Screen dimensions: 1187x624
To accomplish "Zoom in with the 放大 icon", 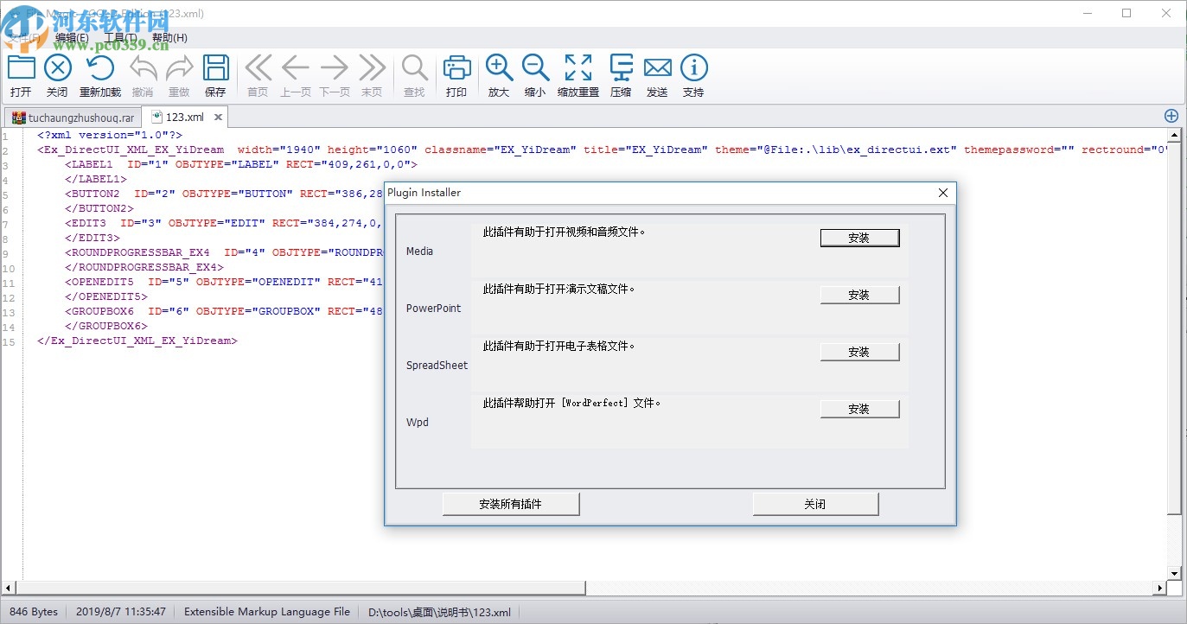I will [498, 73].
